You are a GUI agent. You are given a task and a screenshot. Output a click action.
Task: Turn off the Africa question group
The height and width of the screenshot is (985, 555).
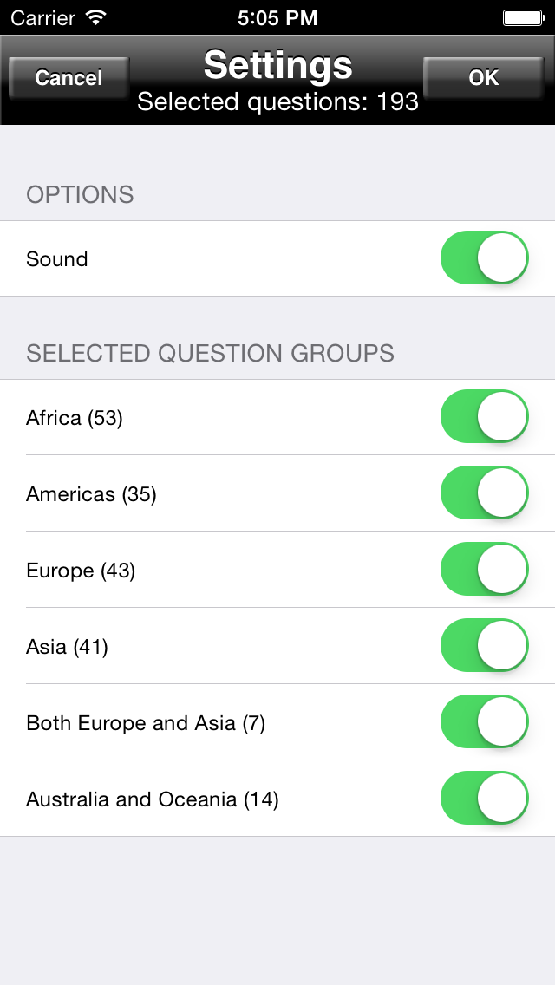click(484, 416)
